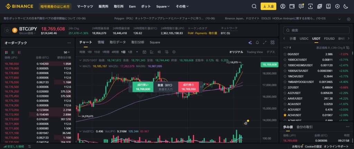
Task: Open the user profile account icon
Action: tap(283, 6)
